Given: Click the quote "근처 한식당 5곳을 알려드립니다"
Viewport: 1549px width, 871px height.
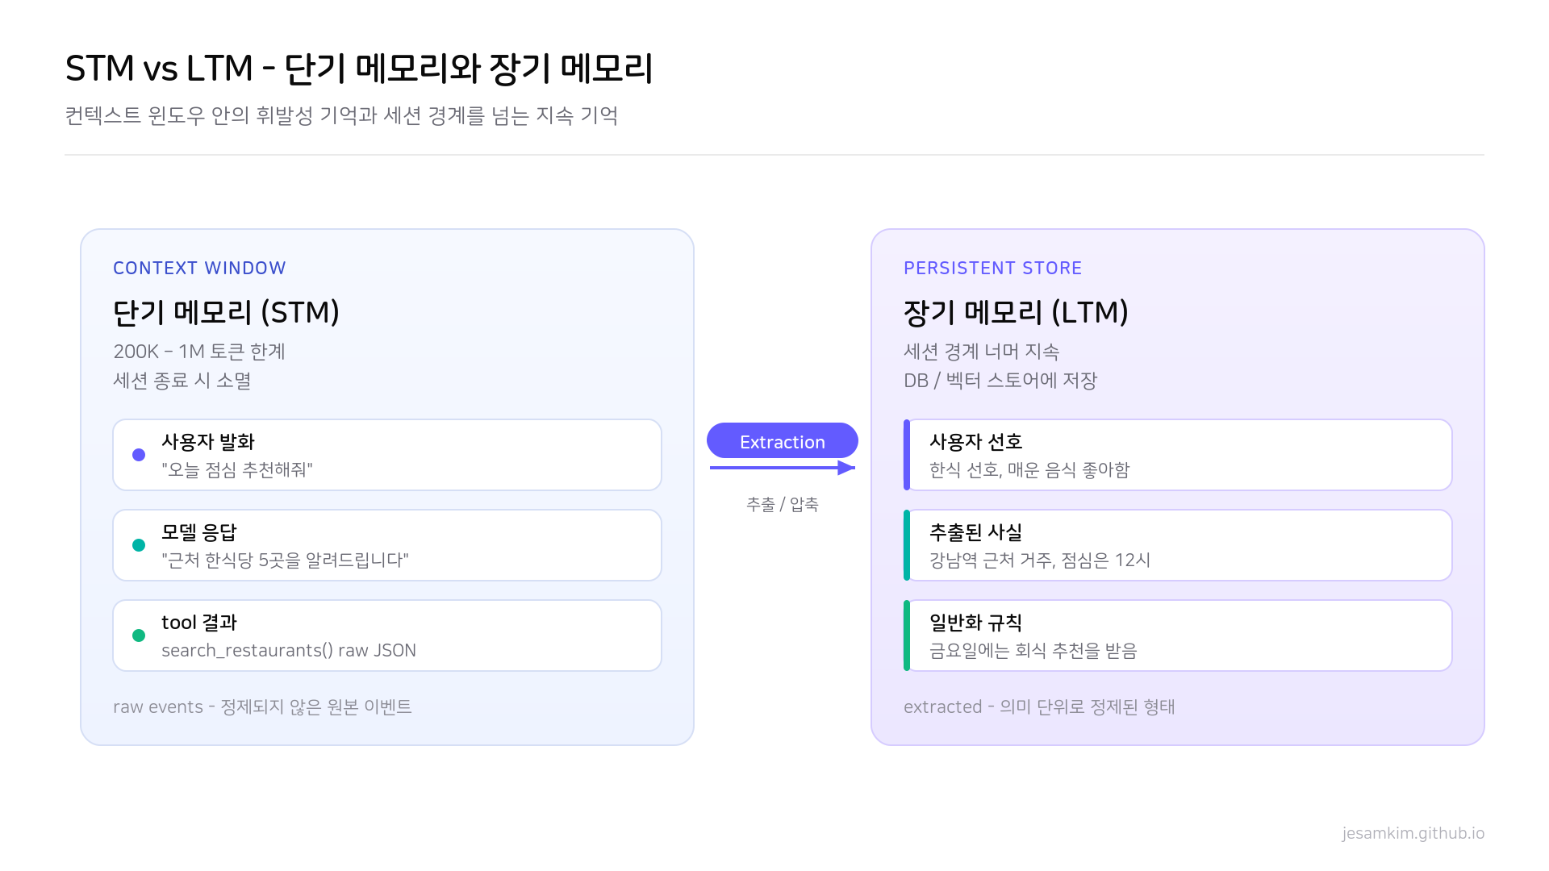Looking at the screenshot, I should [x=285, y=560].
